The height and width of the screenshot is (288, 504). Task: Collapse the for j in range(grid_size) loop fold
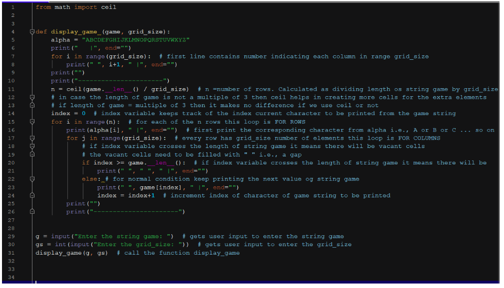[x=31, y=138]
